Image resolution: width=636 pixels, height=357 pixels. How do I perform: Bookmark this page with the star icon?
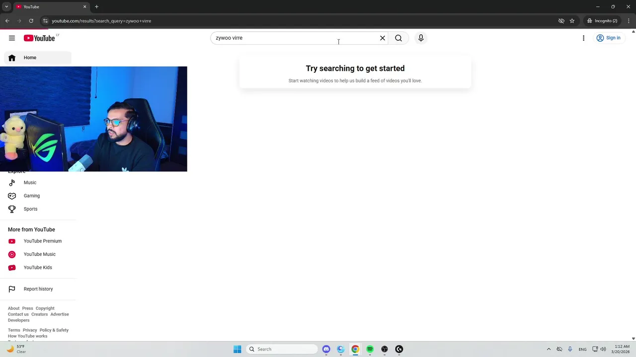(x=572, y=21)
